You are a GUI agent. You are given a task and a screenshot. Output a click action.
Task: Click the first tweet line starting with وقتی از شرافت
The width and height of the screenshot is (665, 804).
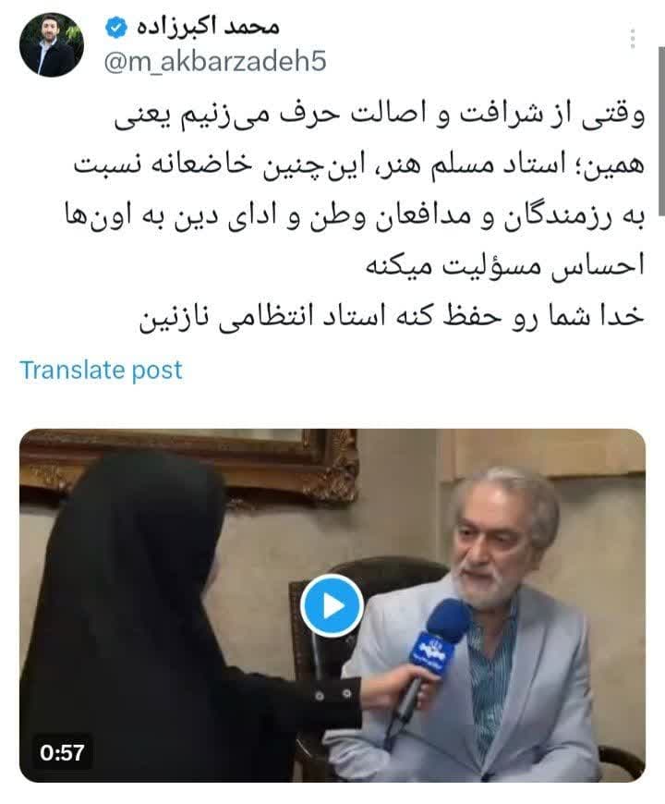click(x=380, y=116)
